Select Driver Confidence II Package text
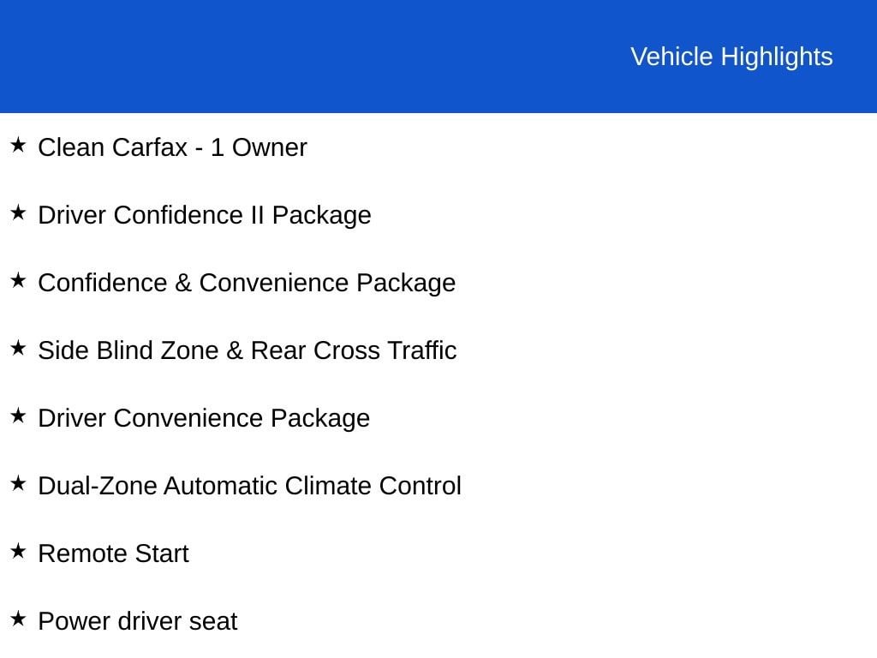 pyautogui.click(x=205, y=215)
